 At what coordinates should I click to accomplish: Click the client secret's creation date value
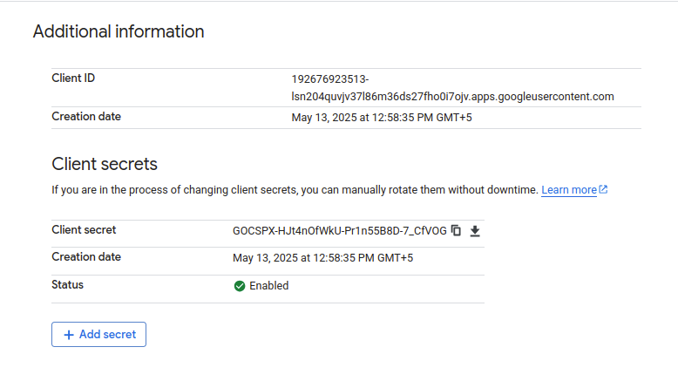[323, 258]
